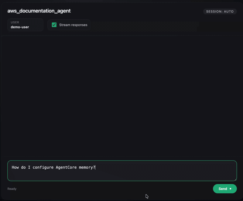The height and width of the screenshot is (201, 243).
Task: Uncheck the Stream responses checkbox
Action: (x=54, y=25)
